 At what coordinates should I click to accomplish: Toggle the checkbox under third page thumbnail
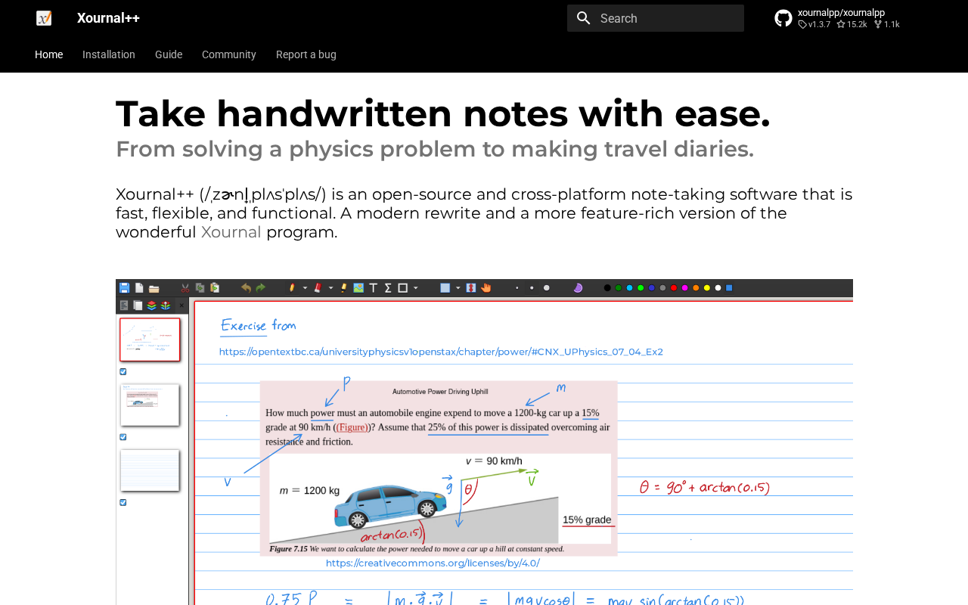pyautogui.click(x=123, y=502)
